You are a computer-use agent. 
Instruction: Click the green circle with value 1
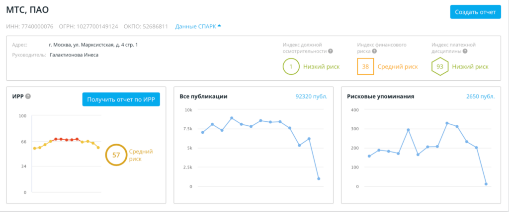291,66
